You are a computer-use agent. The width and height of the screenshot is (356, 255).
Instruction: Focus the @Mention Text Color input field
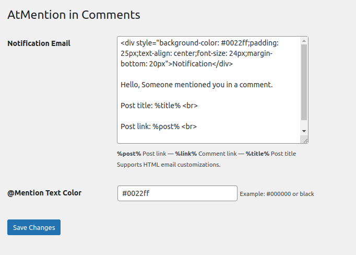tap(177, 193)
